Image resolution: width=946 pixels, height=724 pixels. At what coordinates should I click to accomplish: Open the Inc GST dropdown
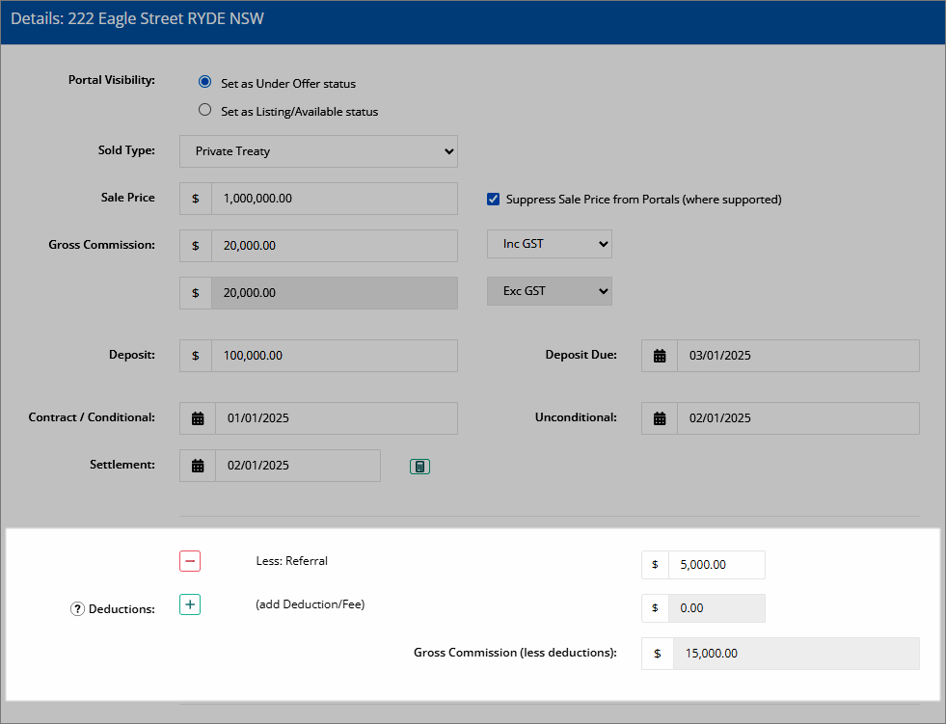[x=550, y=244]
